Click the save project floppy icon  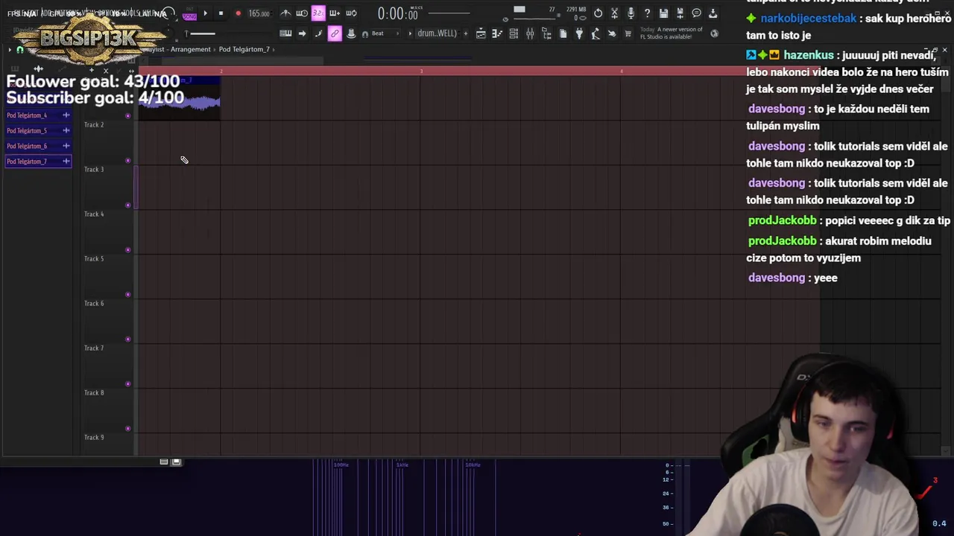tap(663, 13)
